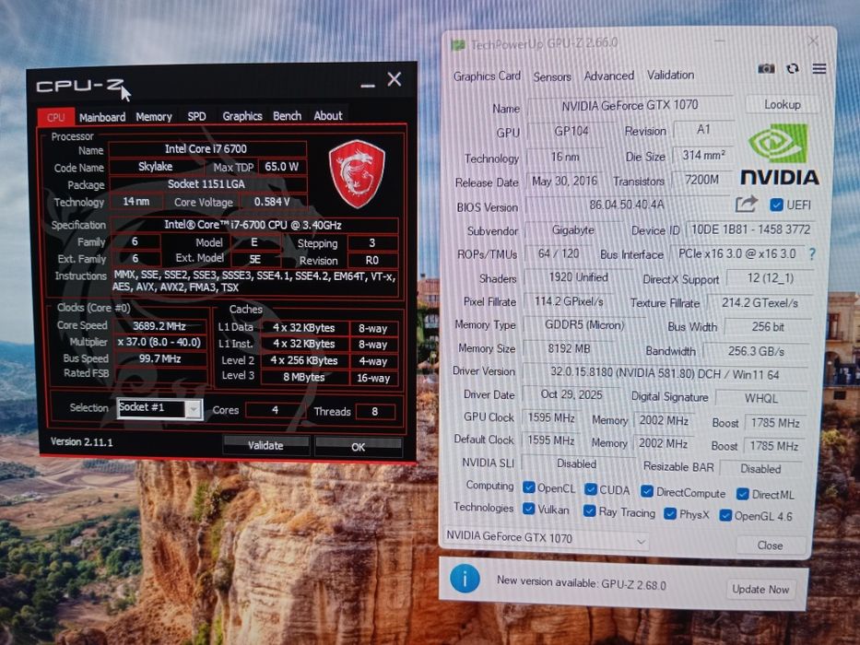Click the BIOS Version field 86.04.50.40.4A

coord(627,205)
